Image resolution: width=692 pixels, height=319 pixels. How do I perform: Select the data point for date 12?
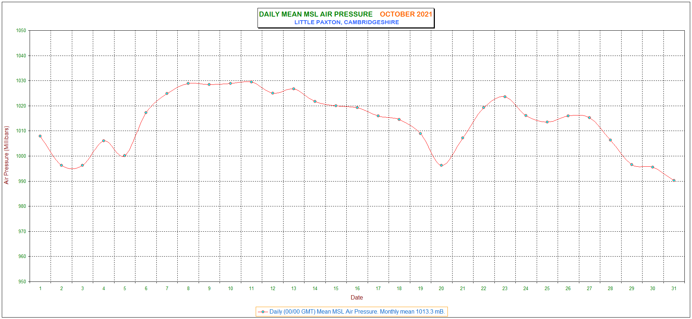273,93
